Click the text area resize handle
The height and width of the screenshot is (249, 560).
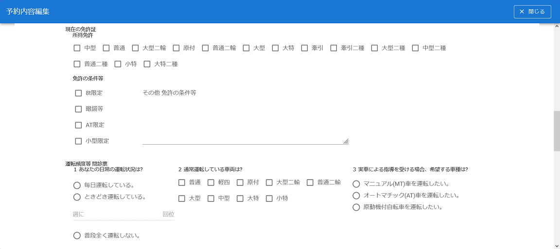tap(346, 141)
